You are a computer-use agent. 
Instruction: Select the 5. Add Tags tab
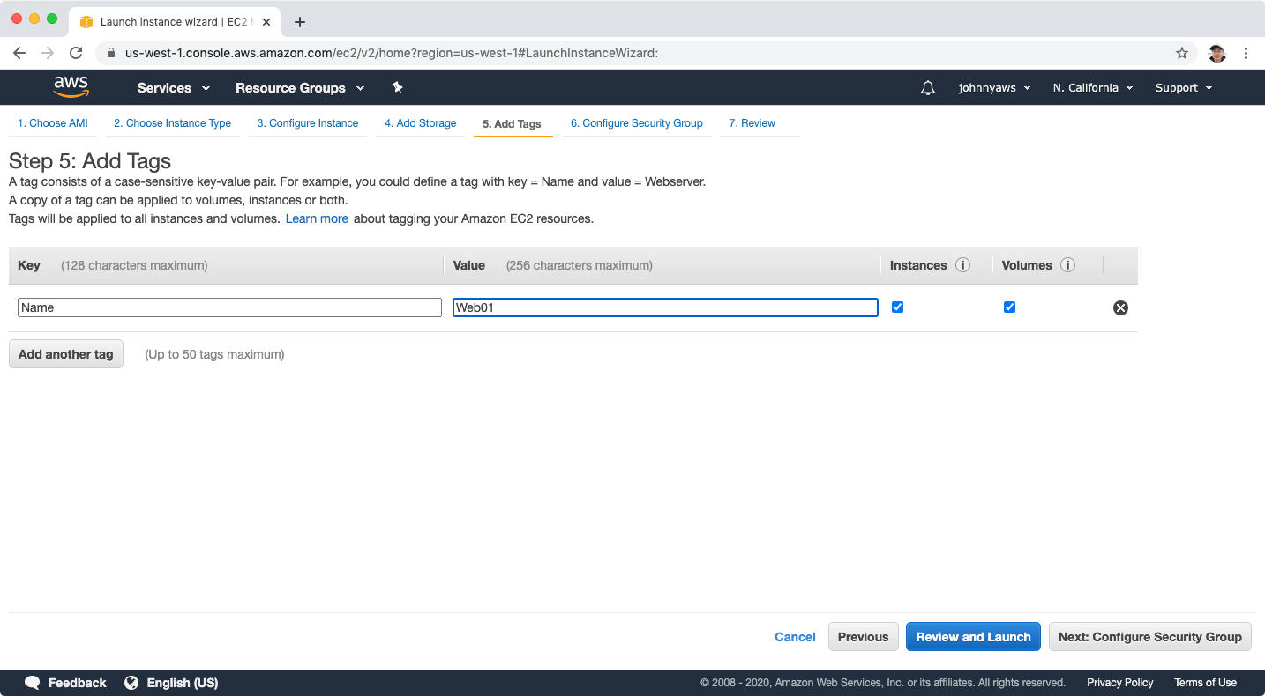click(512, 124)
